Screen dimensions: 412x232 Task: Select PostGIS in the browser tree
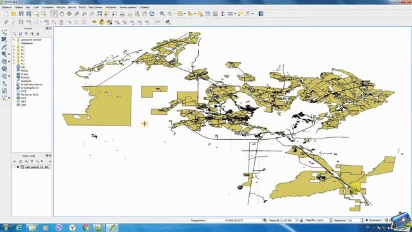point(25,77)
